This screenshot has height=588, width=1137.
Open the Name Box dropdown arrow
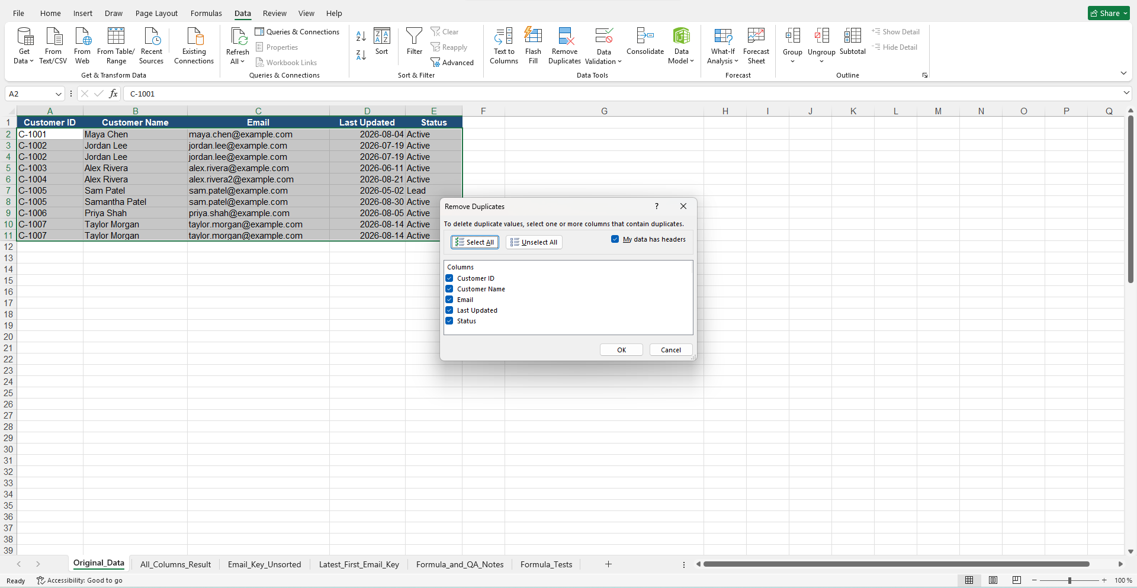pos(58,94)
